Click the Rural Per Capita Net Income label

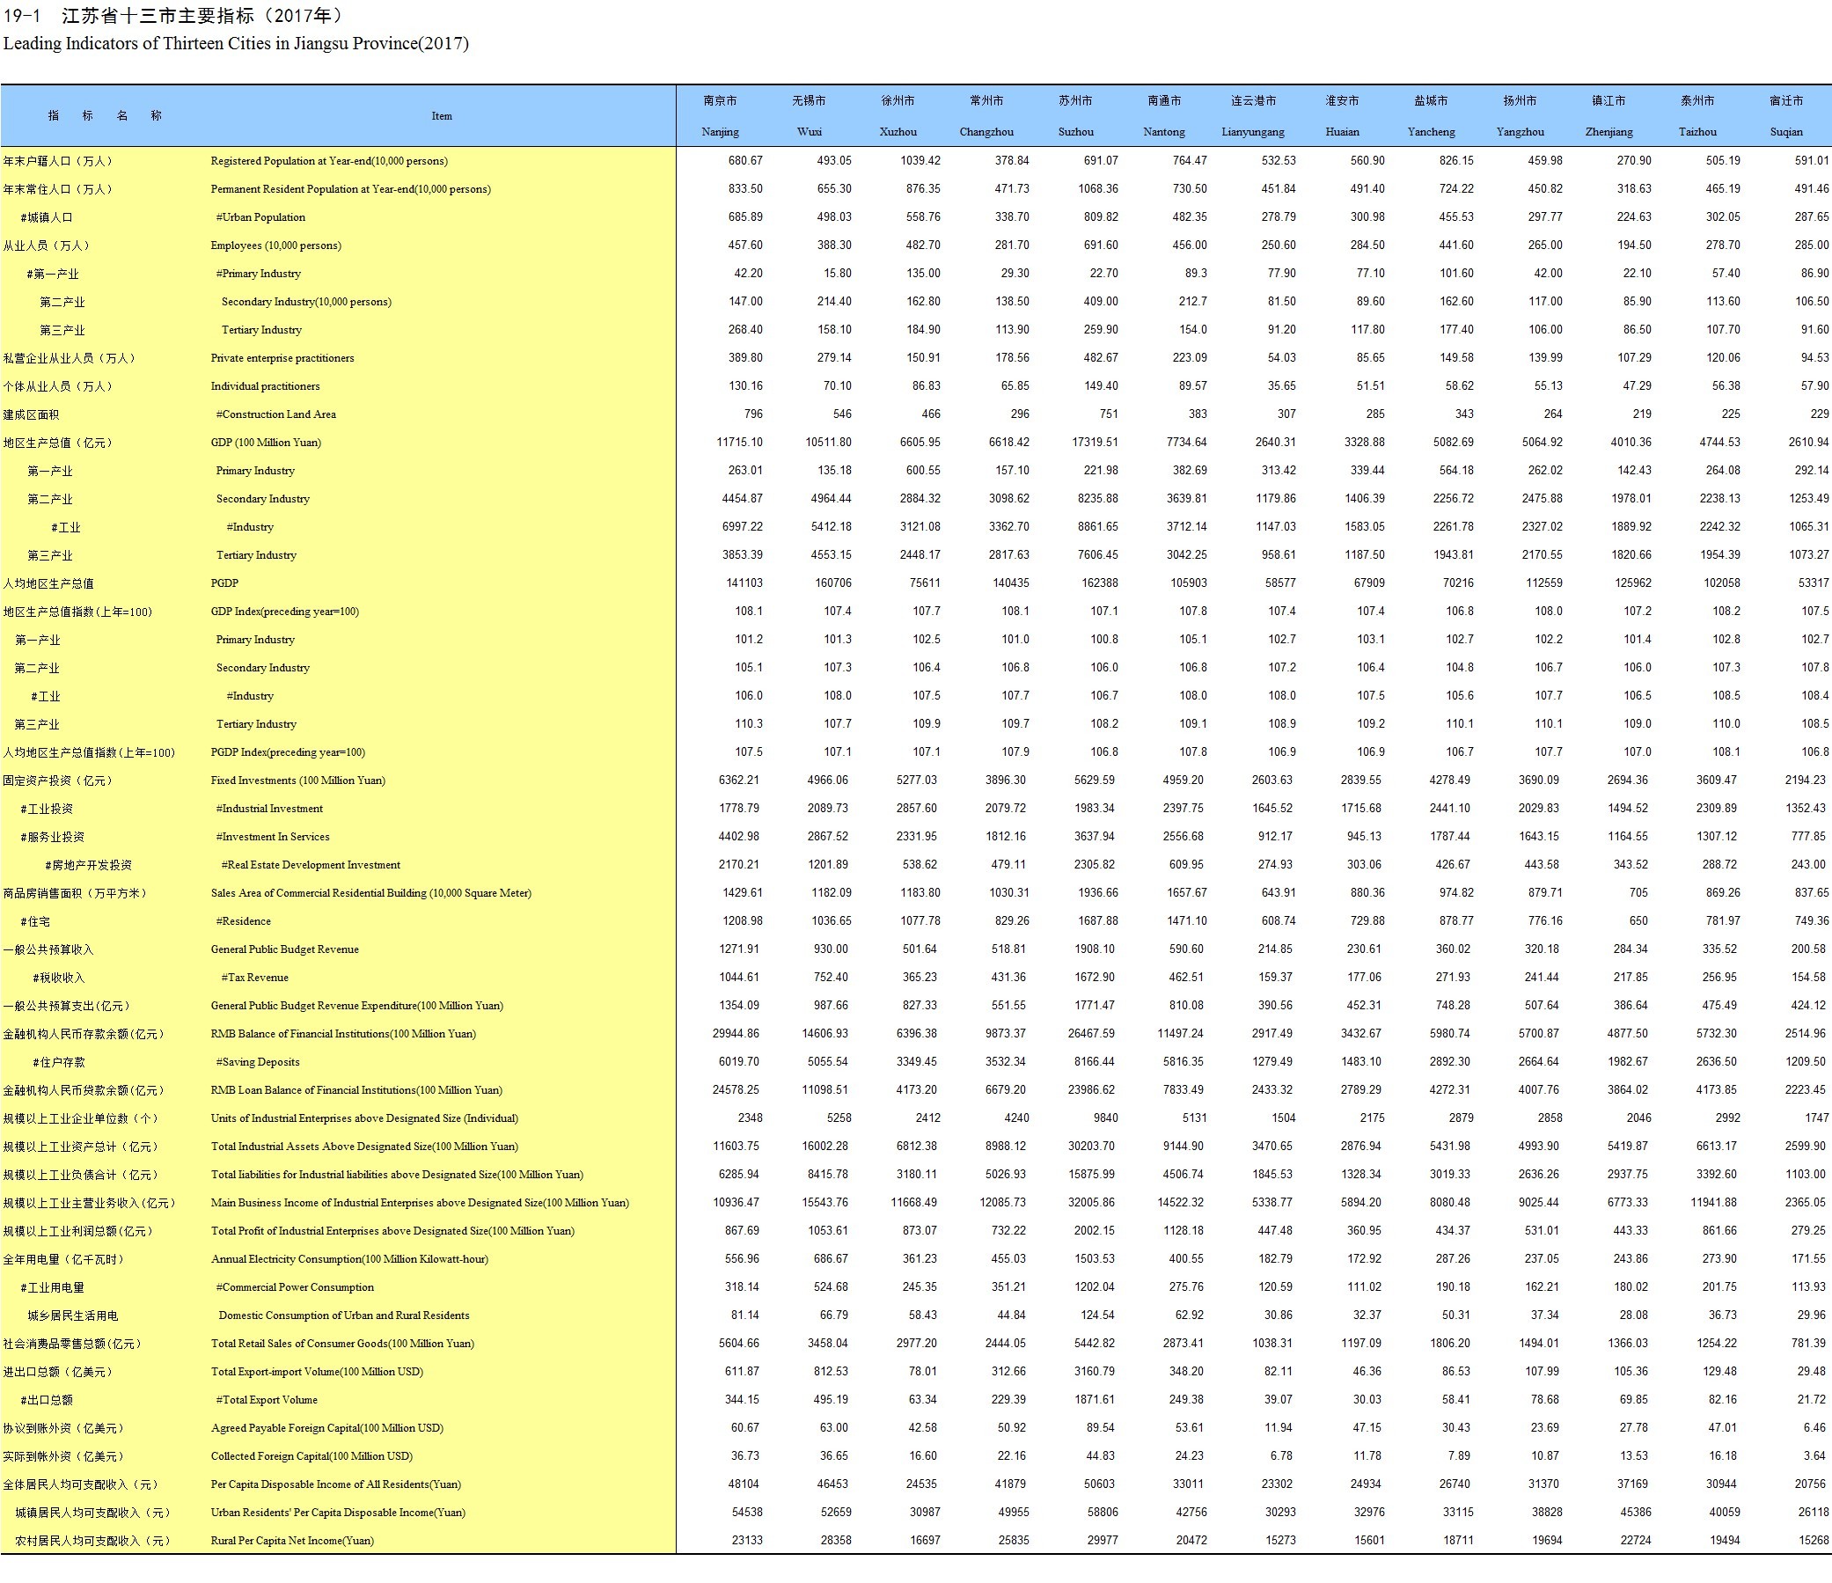(x=292, y=1542)
